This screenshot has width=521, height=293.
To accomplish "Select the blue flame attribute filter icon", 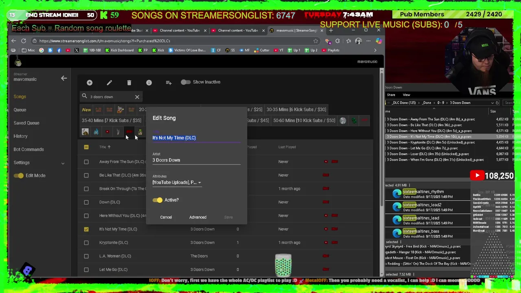I will pos(96,132).
